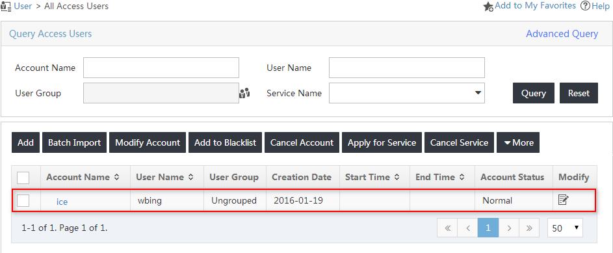Click the Add to My Favorites star icon
613x253 pixels.
[x=488, y=7]
